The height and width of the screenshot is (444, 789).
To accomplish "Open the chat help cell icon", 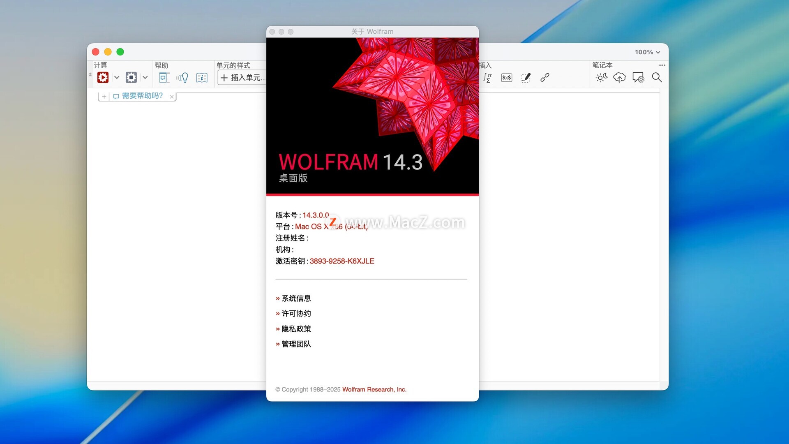I will 164,77.
